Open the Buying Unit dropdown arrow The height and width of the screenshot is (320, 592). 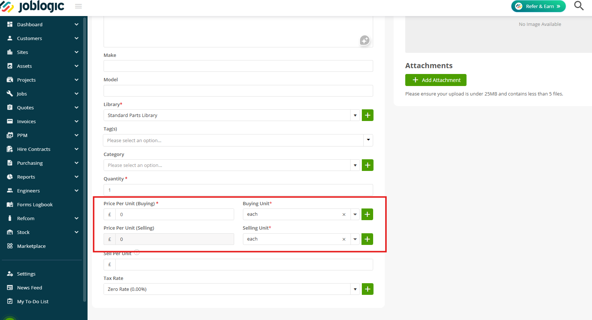(355, 215)
